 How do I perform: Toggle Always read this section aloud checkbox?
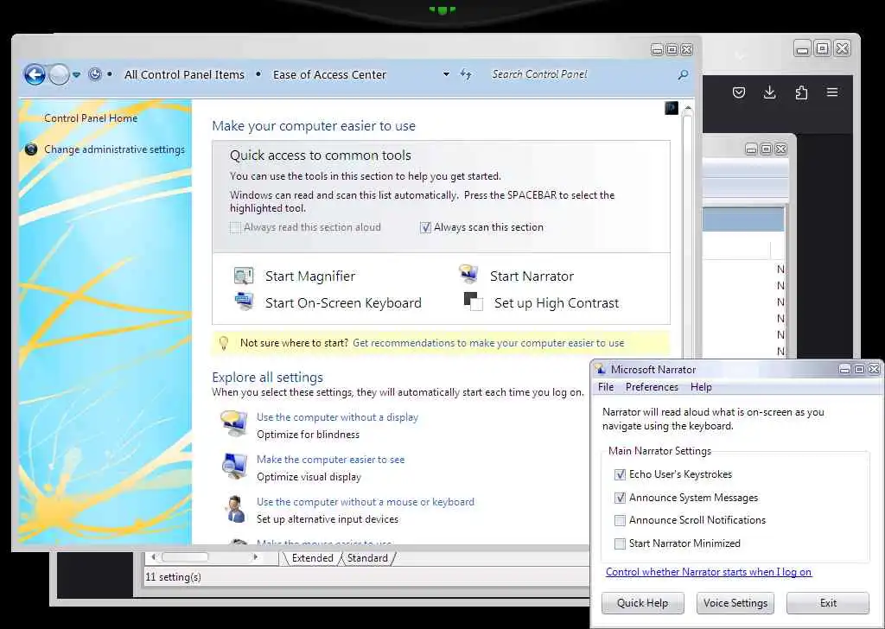[235, 227]
